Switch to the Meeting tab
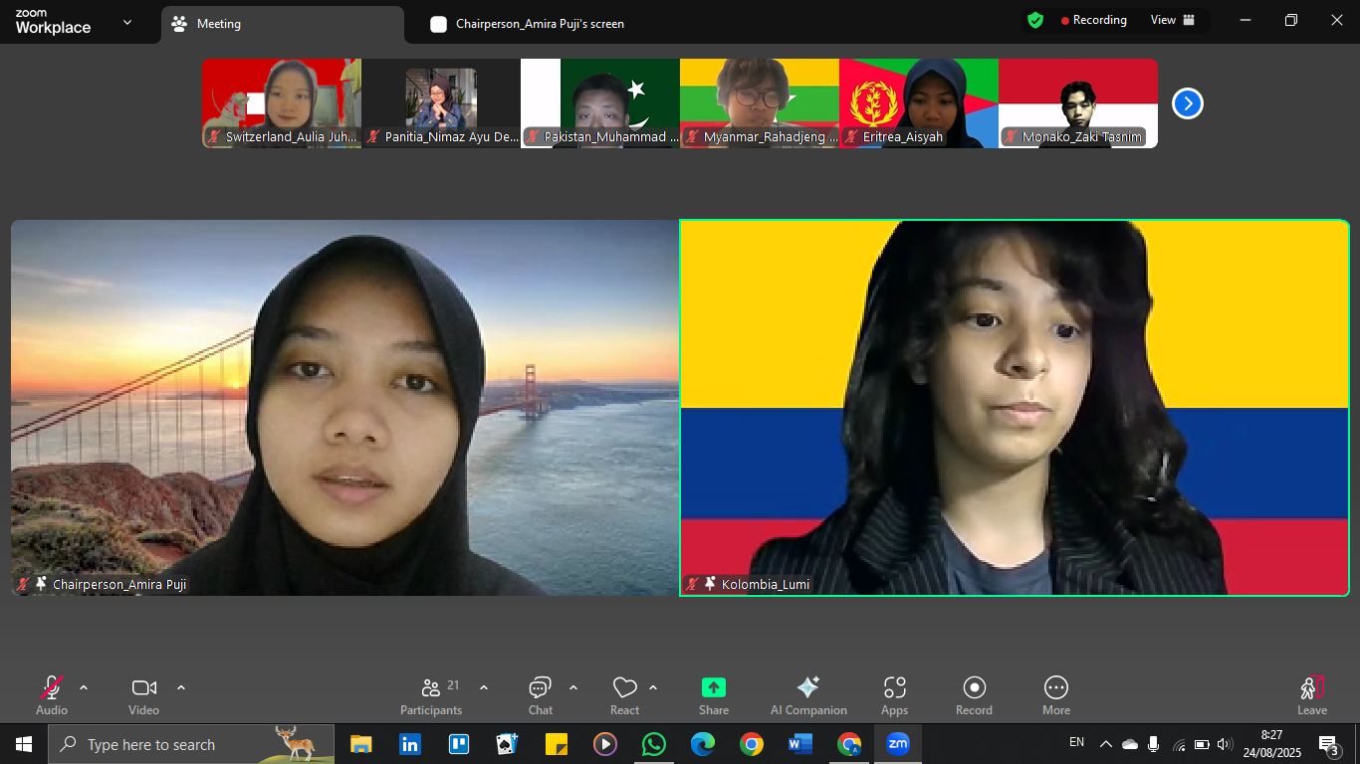The height and width of the screenshot is (764, 1360). (x=218, y=24)
